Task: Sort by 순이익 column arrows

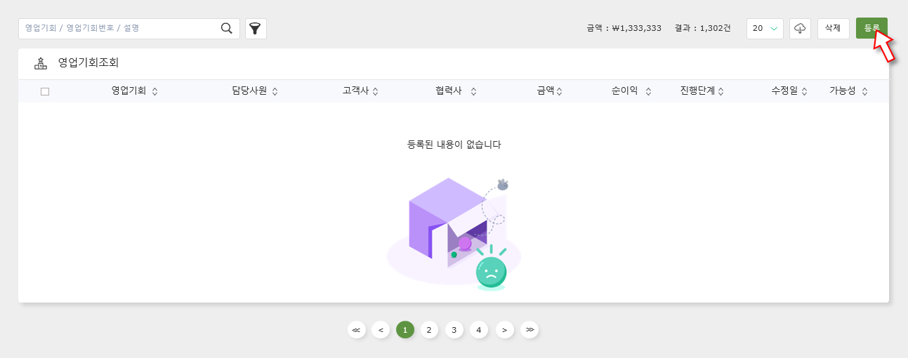Action: click(x=648, y=91)
